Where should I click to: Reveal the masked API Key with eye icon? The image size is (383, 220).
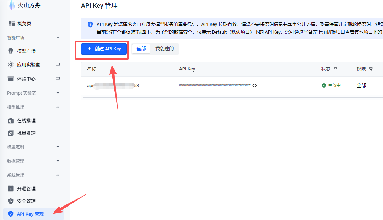coord(254,85)
